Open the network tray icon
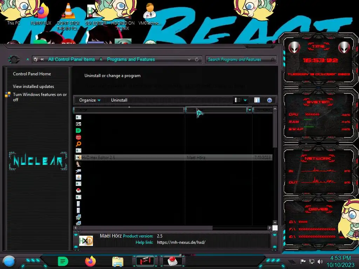 pyautogui.click(x=312, y=261)
